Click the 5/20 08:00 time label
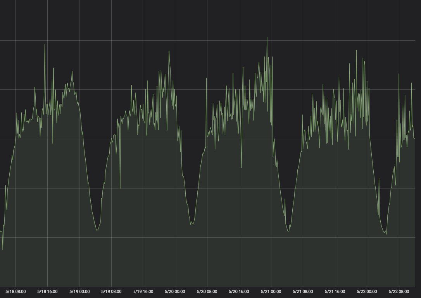Viewport: 421px width, 298px height. [x=207, y=291]
